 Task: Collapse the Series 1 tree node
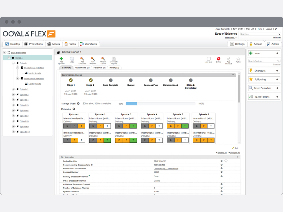tap(9, 58)
